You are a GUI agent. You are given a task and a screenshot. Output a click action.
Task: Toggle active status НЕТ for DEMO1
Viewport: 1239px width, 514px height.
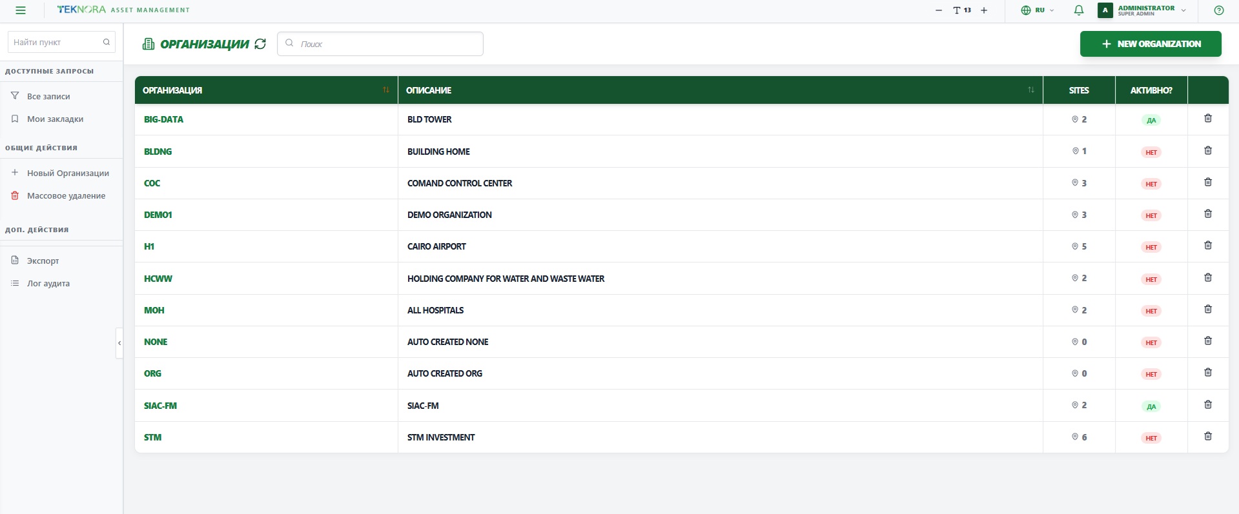click(1151, 215)
